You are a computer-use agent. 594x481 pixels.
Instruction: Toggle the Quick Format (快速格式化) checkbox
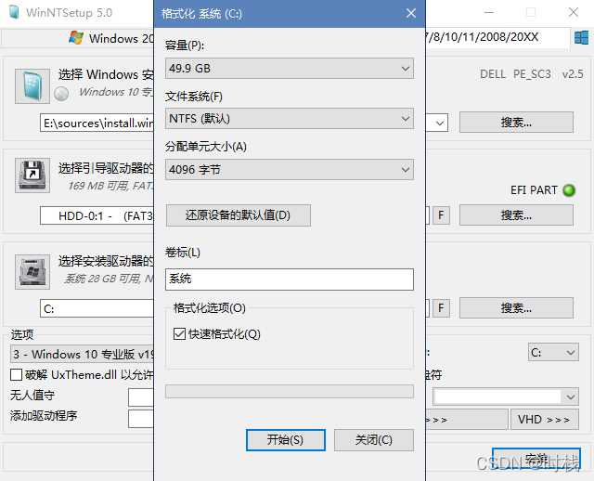(x=179, y=334)
